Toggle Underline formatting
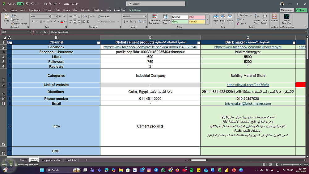 click(41, 22)
